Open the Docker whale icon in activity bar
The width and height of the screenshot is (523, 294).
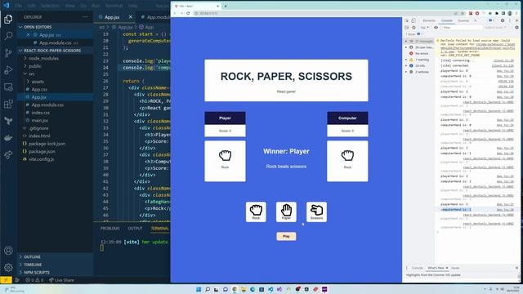point(8,138)
